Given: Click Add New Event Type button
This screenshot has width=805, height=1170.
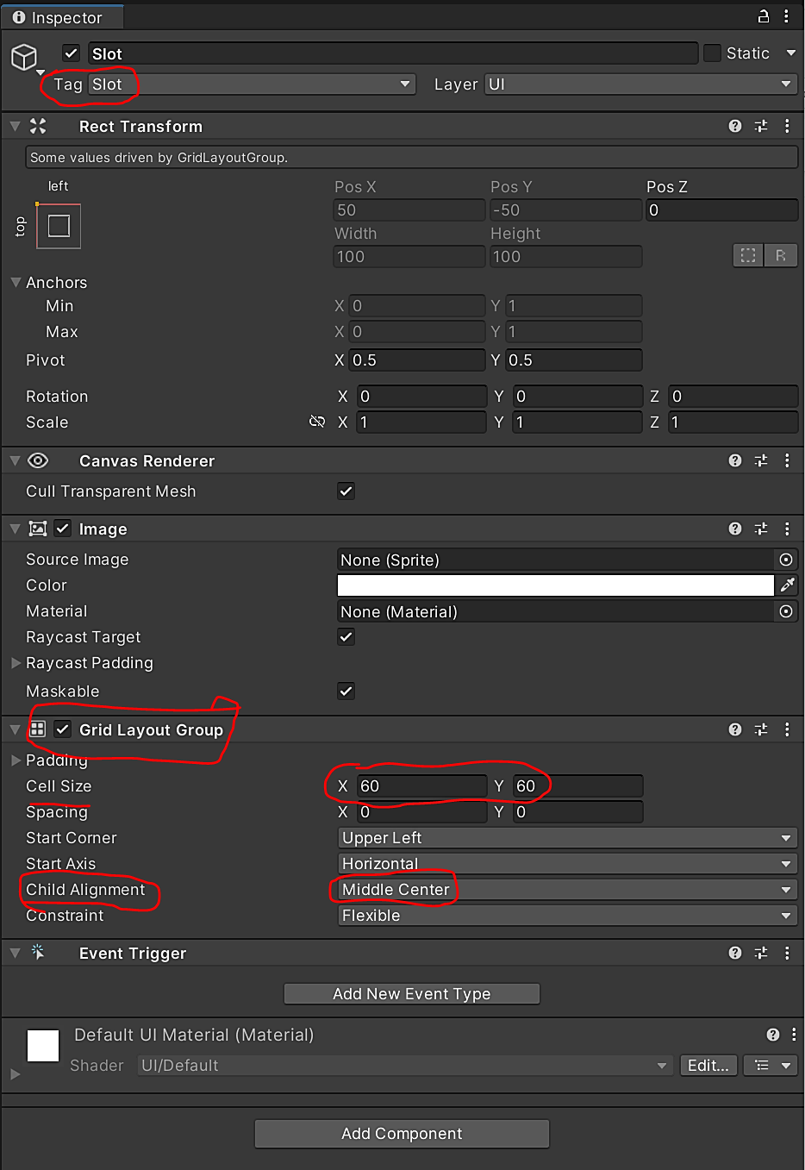Looking at the screenshot, I should (411, 994).
